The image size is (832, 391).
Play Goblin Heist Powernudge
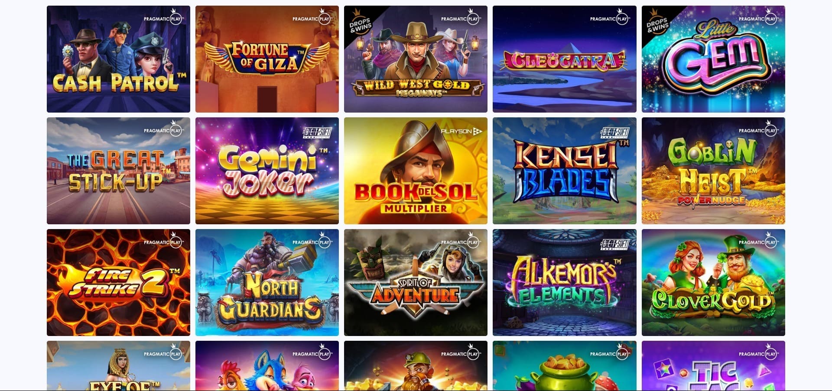713,171
